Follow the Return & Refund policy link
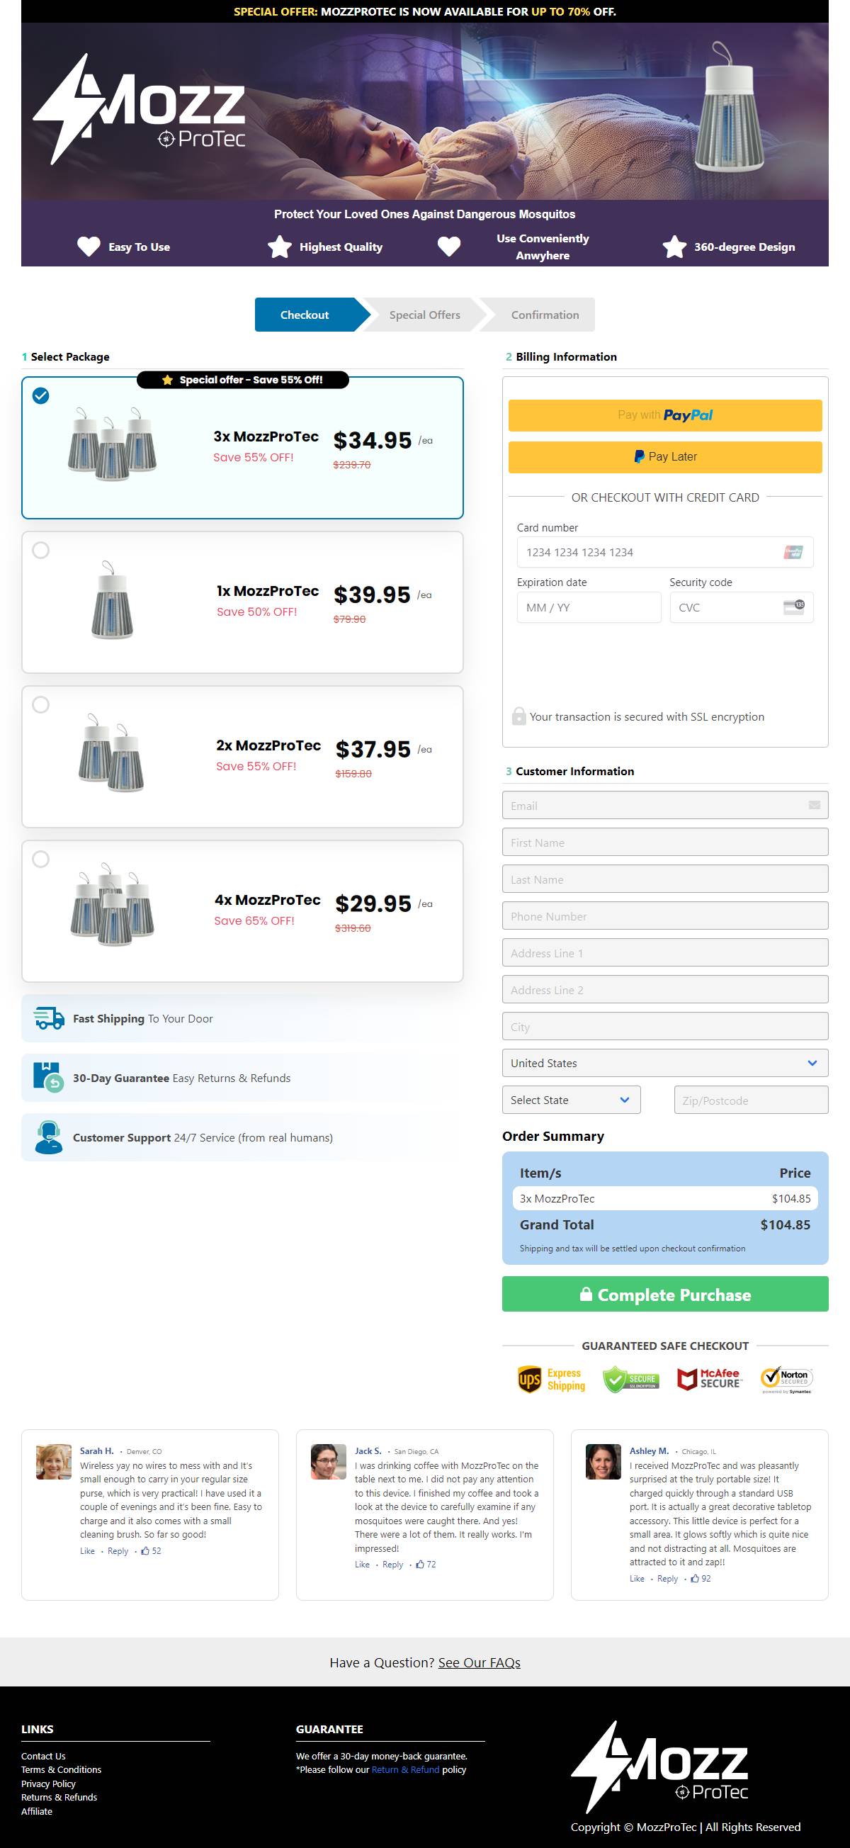The width and height of the screenshot is (850, 1848). 405,1770
